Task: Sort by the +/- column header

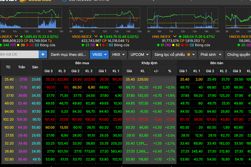Action: pyautogui.click(x=156, y=71)
